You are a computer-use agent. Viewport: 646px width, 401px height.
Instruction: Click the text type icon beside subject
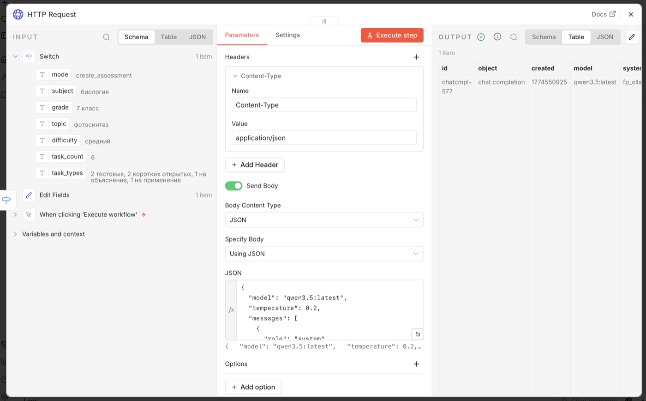point(42,91)
